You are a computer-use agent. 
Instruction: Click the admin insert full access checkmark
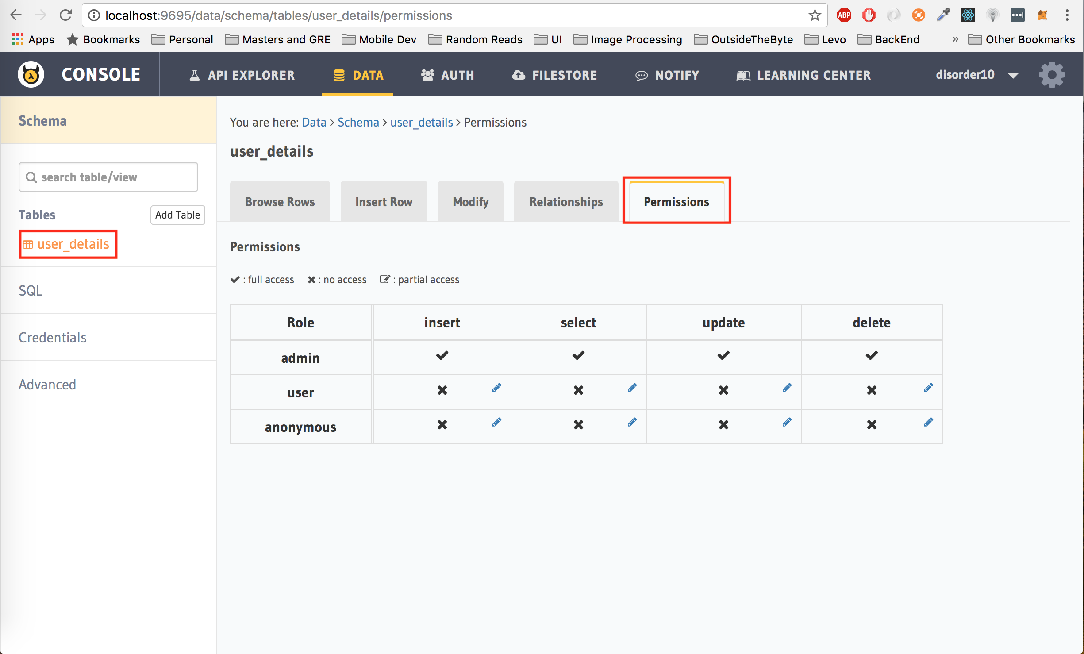[x=442, y=356]
